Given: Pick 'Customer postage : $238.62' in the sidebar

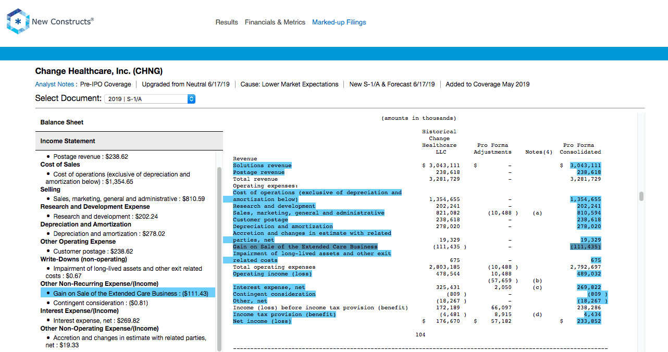Looking at the screenshot, I should coord(93,251).
